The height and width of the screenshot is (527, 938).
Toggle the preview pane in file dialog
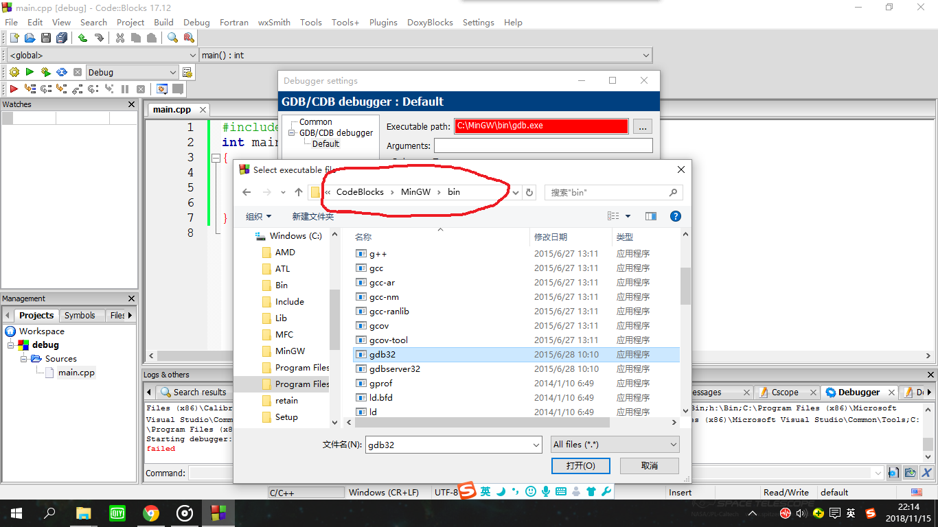tap(650, 216)
